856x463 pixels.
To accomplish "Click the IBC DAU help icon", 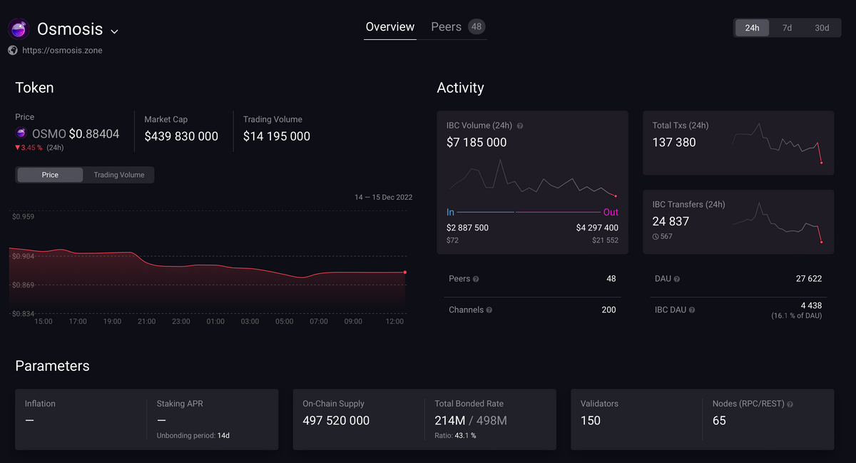I will point(692,310).
